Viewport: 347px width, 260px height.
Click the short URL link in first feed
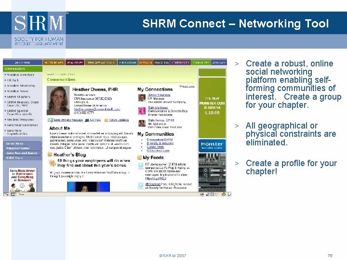pos(156,178)
